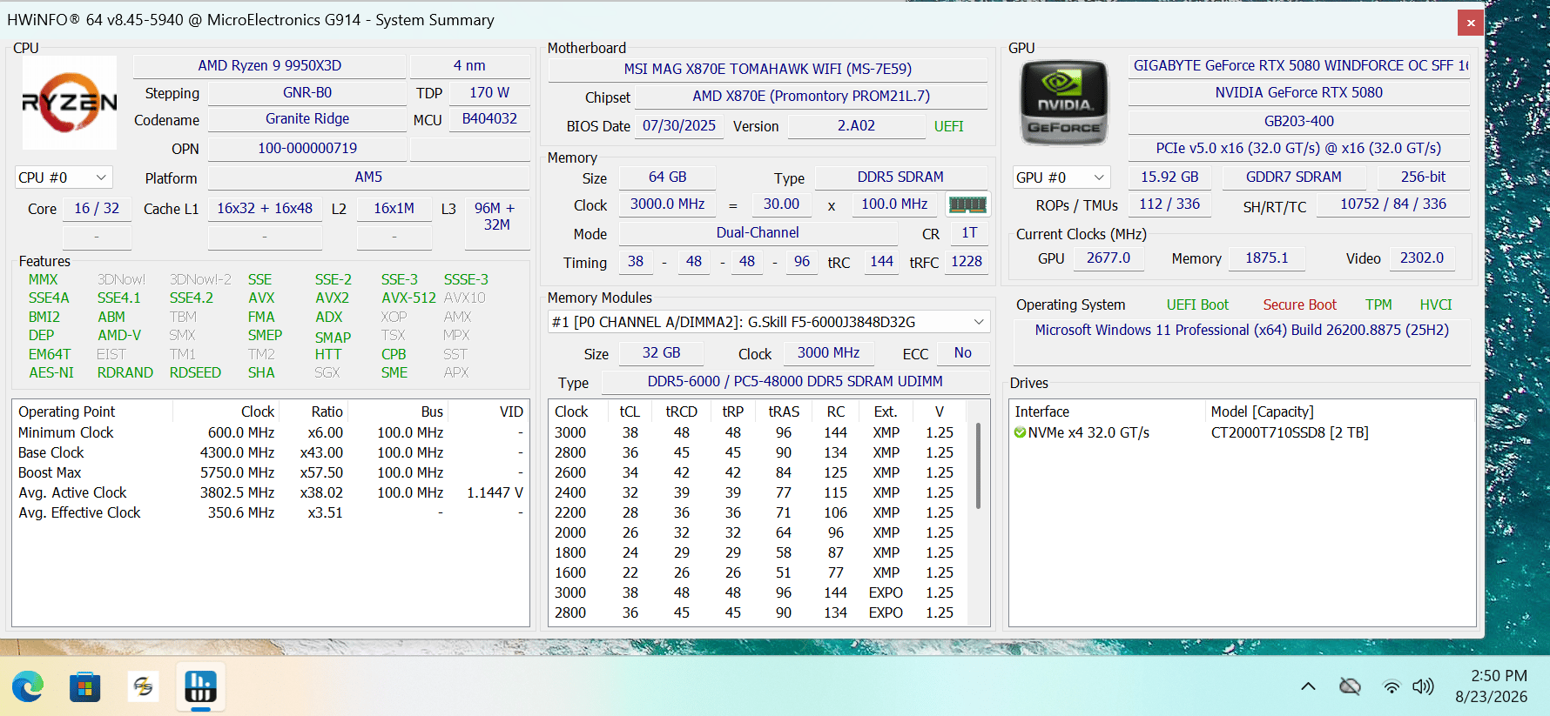
Task: Click the MCU B404032 value
Action: (489, 119)
